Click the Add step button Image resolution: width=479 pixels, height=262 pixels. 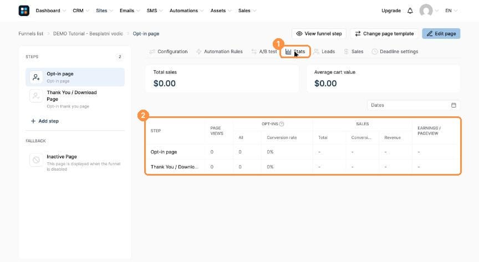(x=44, y=121)
